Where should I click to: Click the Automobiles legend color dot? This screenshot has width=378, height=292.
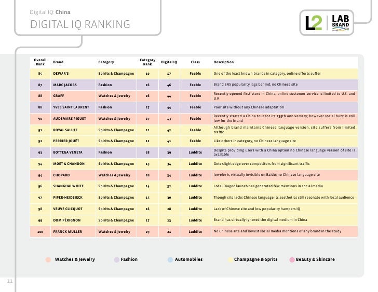coord(170,259)
